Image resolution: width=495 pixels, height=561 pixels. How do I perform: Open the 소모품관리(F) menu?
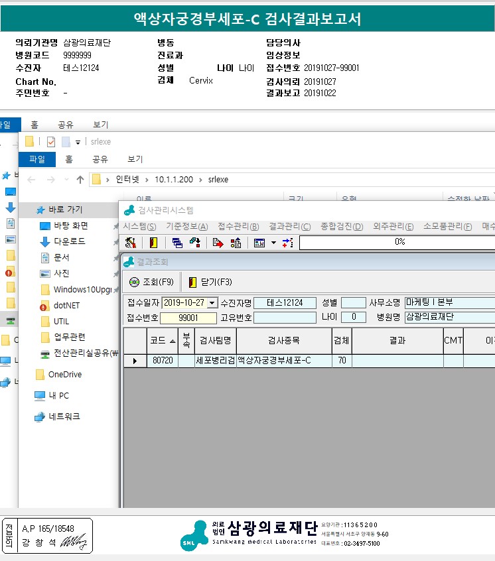pos(448,227)
